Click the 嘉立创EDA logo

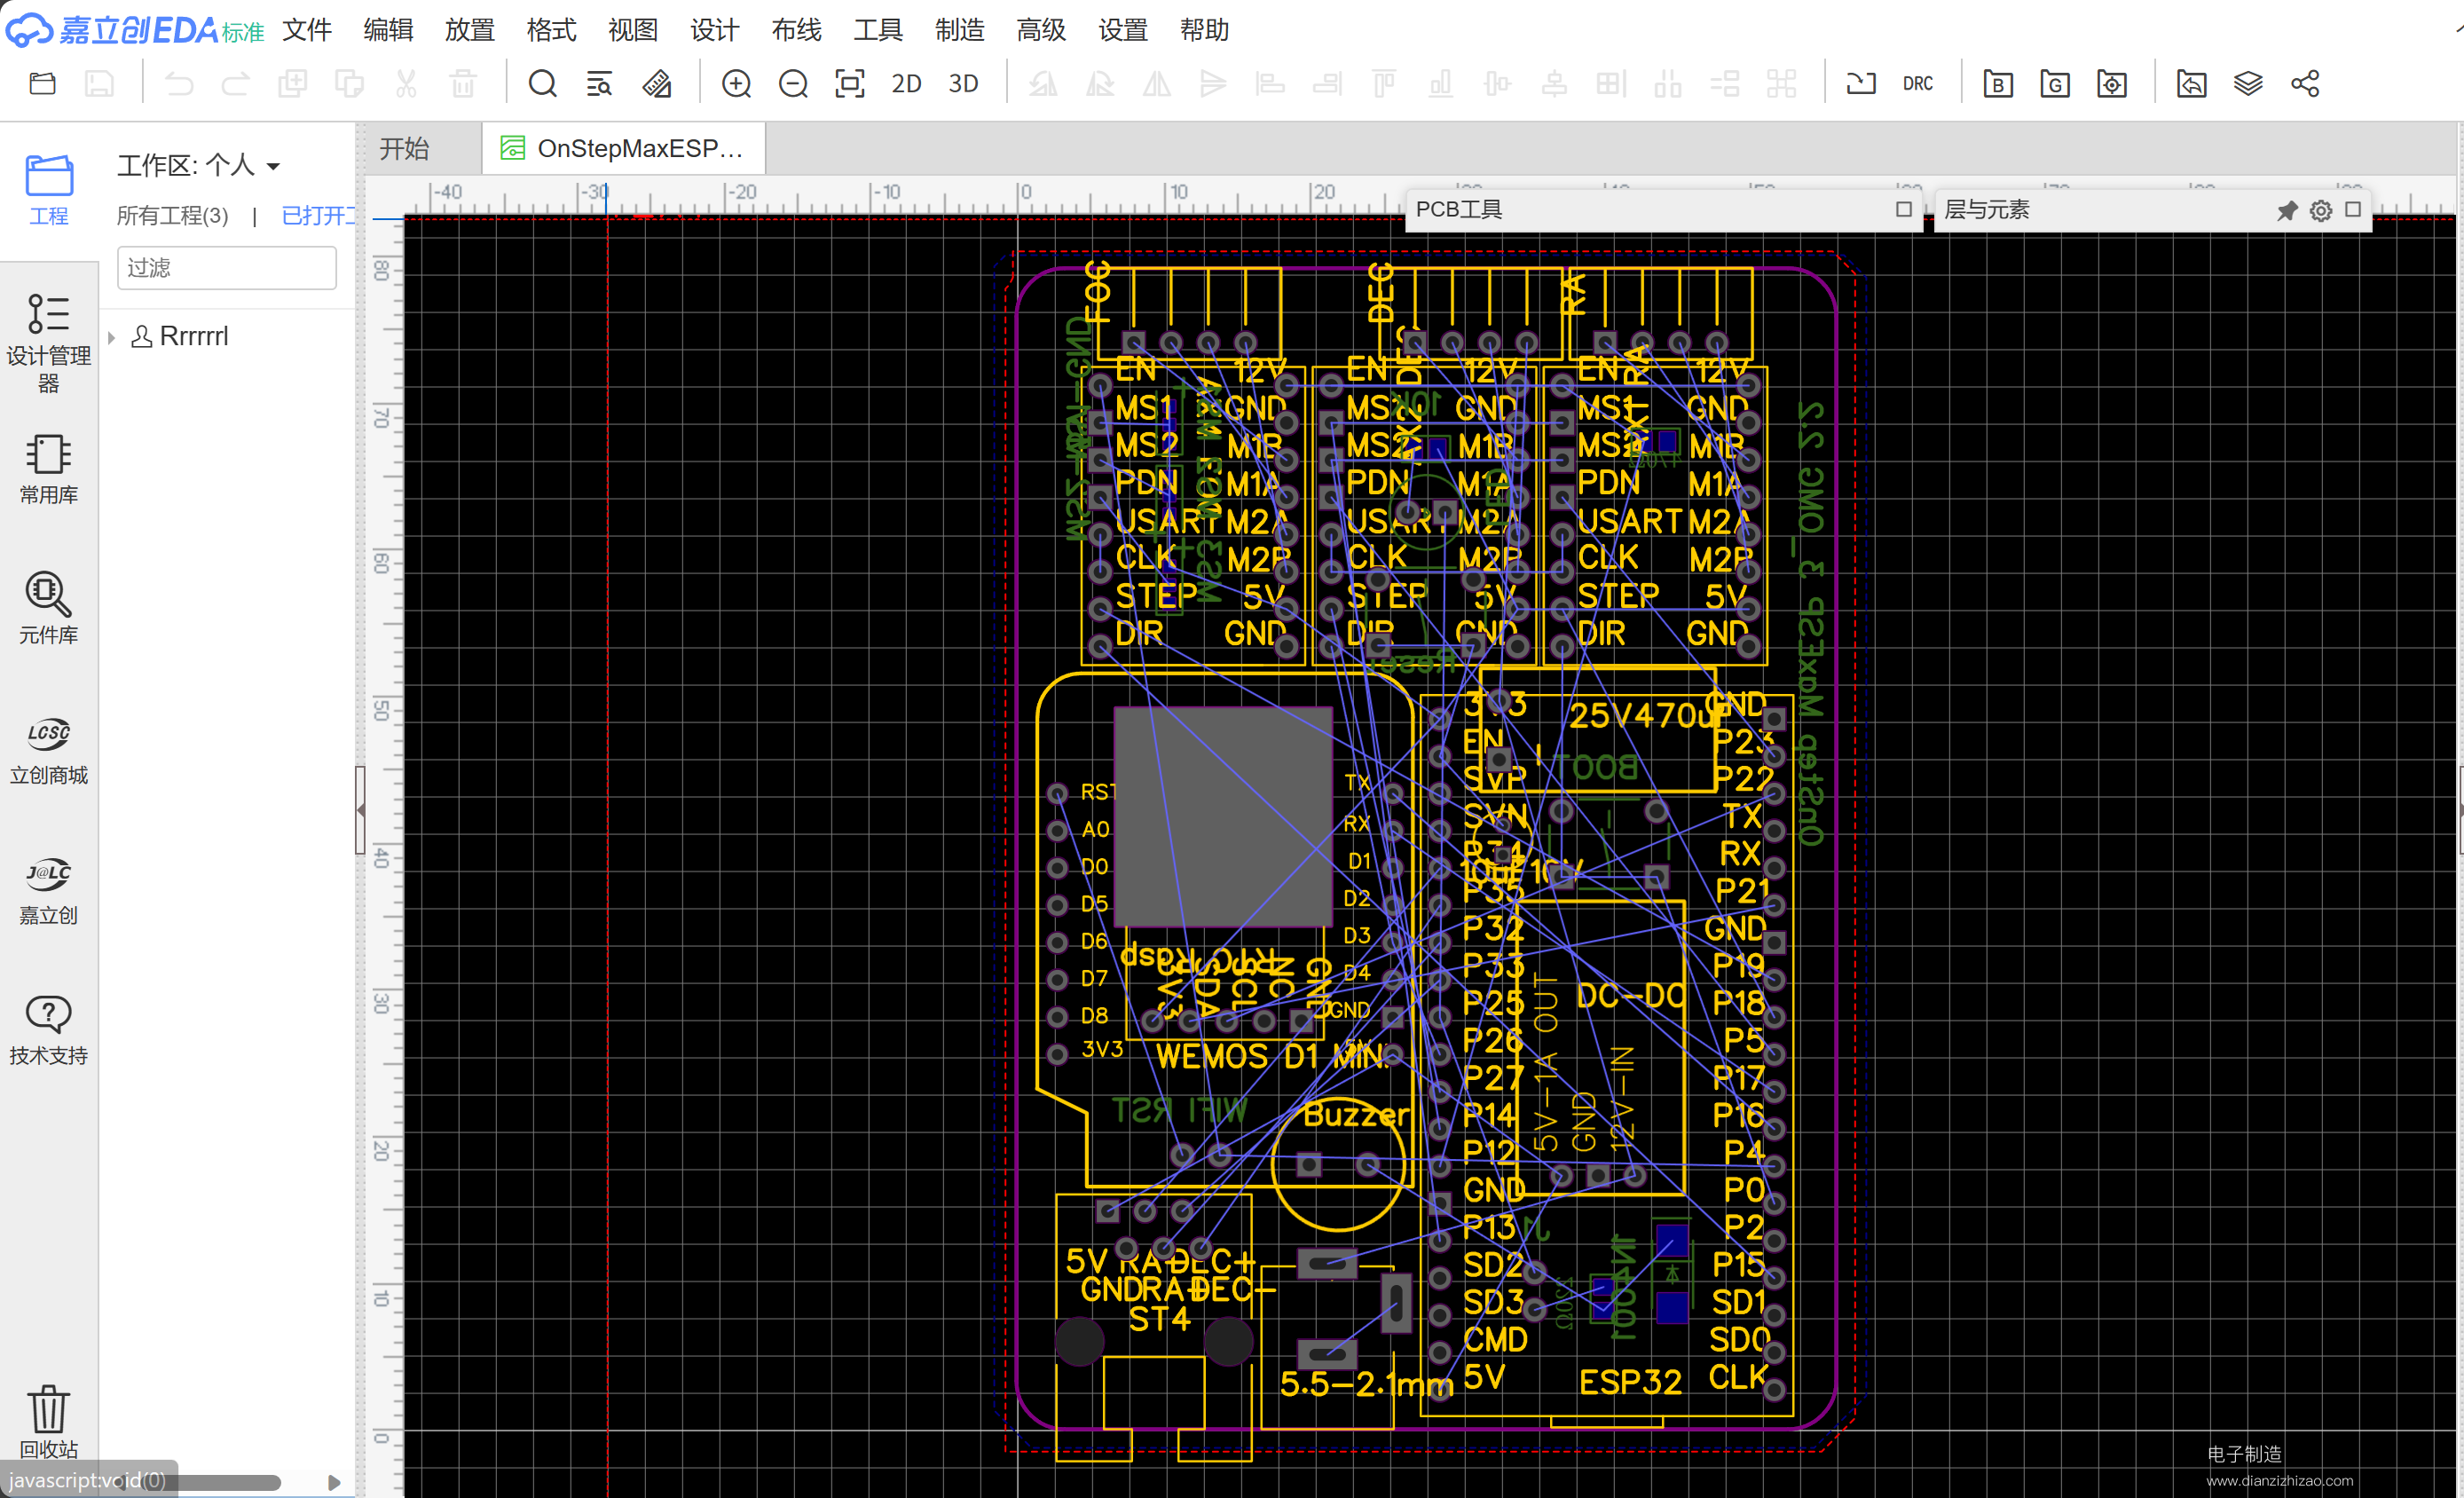135,30
